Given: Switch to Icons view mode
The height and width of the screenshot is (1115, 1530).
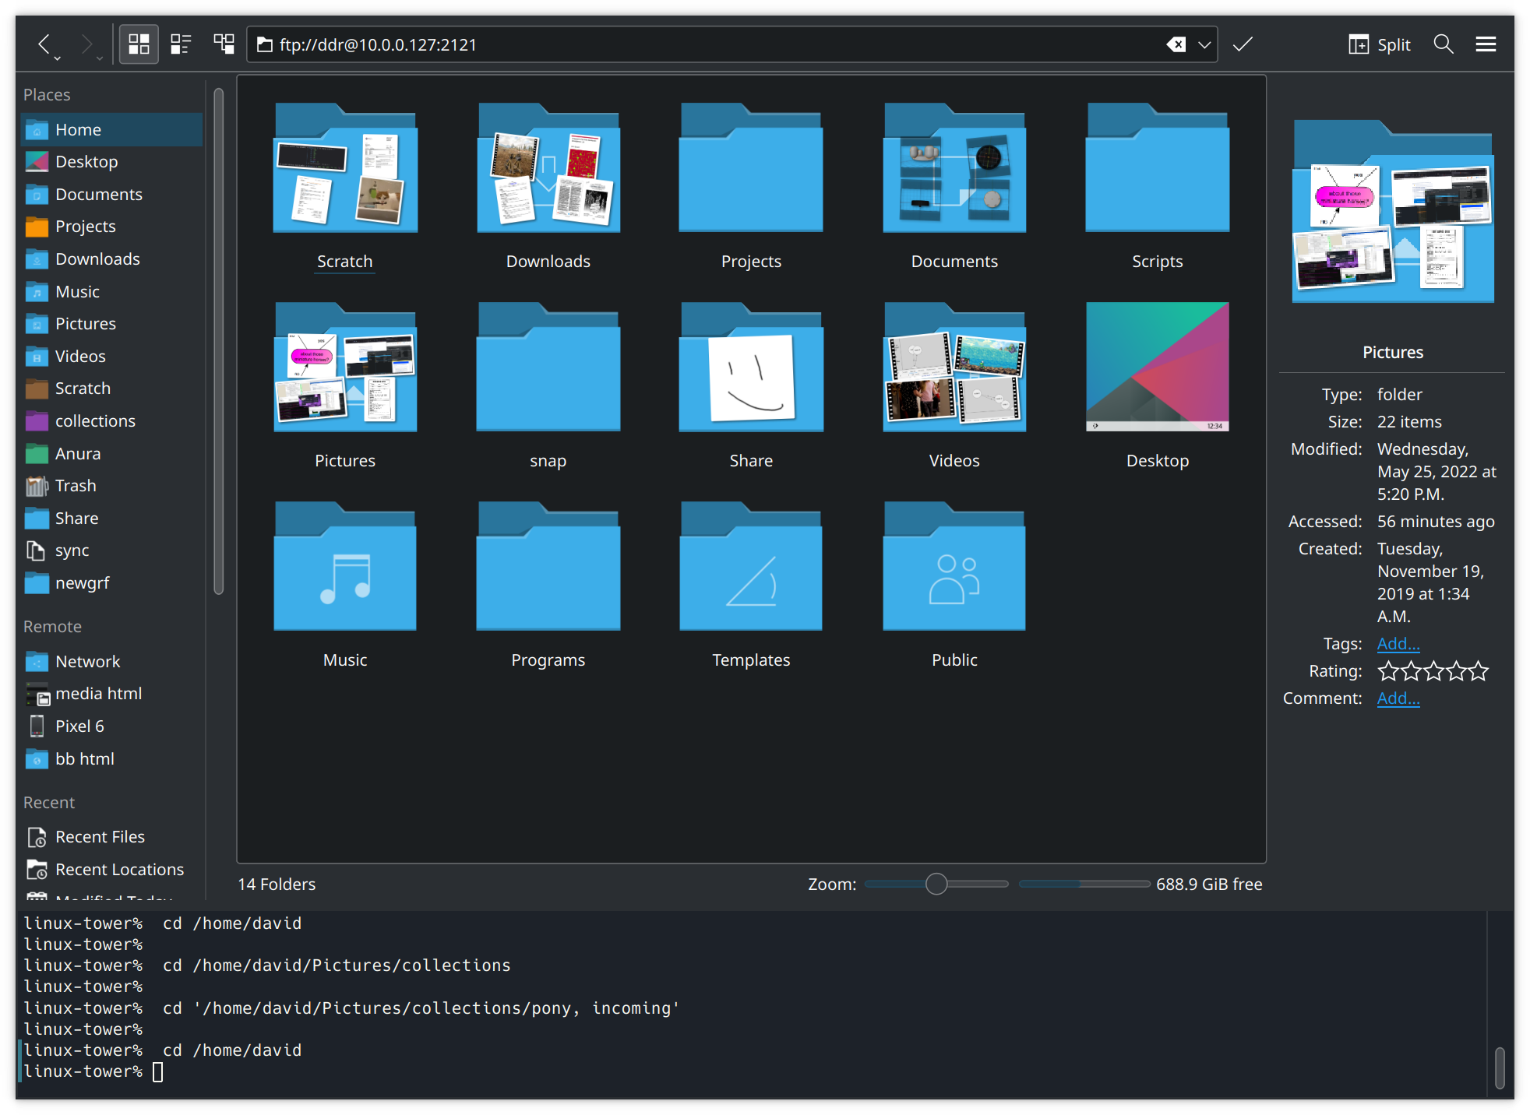Looking at the screenshot, I should [139, 44].
